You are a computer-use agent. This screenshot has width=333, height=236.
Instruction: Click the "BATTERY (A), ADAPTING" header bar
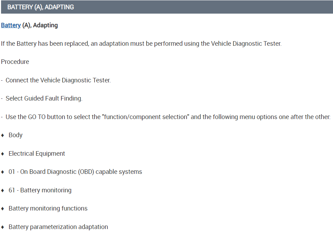[166, 7]
